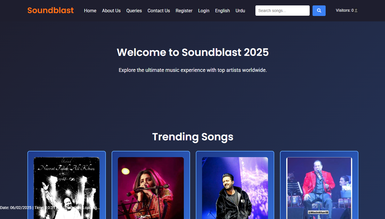
Task: Open the Register page
Action: 184,11
